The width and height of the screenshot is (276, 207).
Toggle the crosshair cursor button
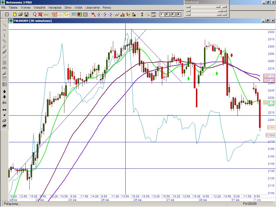[60, 15]
